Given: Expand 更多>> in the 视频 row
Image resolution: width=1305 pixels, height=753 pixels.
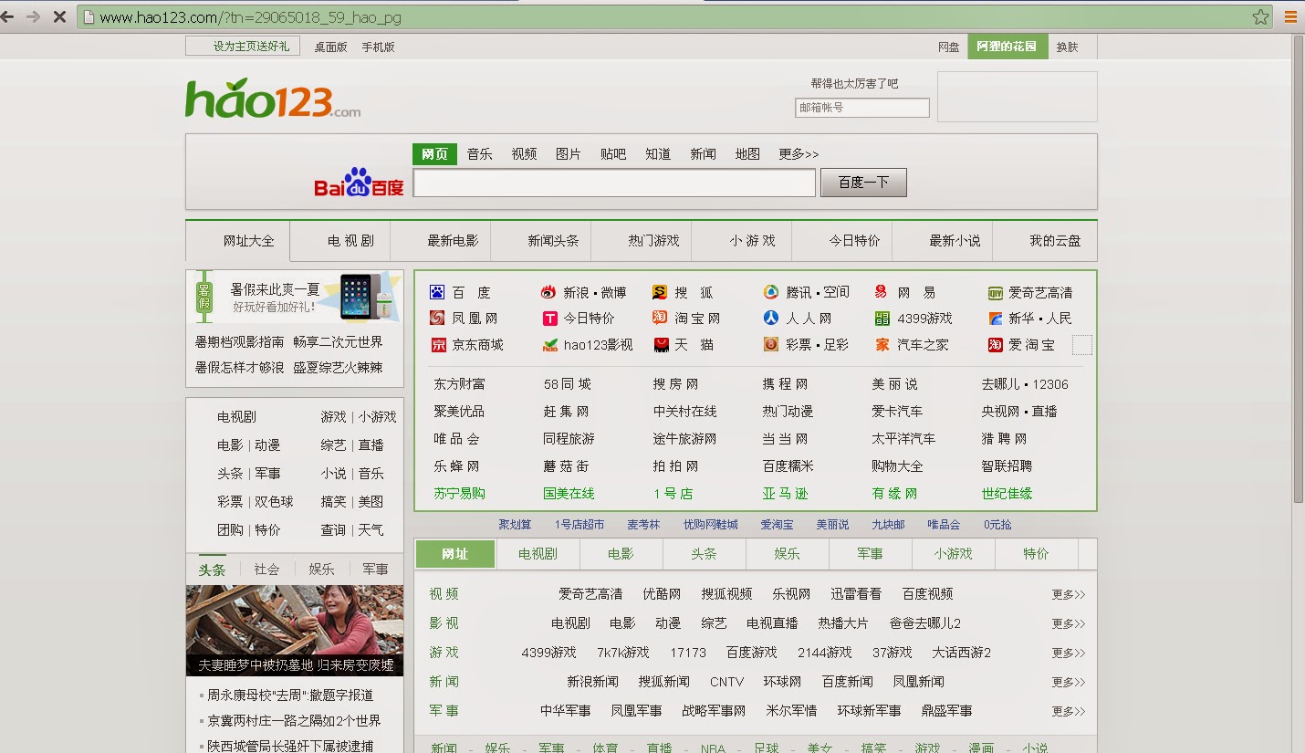Looking at the screenshot, I should pos(1068,594).
